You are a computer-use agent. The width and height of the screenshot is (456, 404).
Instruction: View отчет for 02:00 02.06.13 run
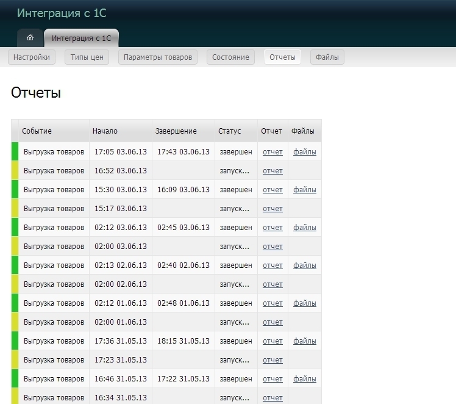click(x=273, y=284)
